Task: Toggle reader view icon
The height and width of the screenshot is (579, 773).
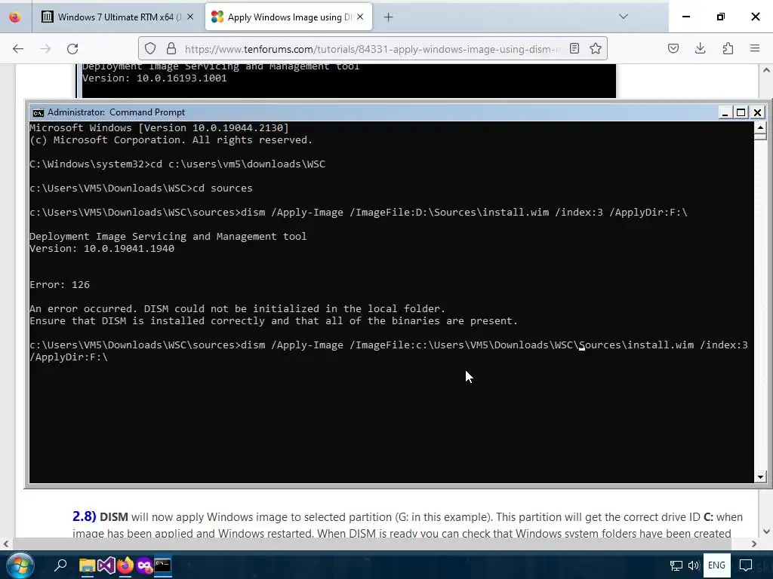Action: [574, 48]
